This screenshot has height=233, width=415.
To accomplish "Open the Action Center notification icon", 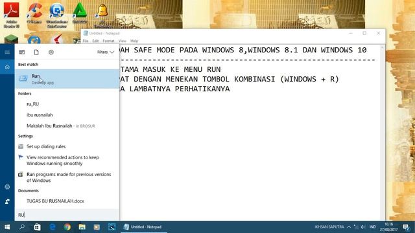I will (x=407, y=227).
